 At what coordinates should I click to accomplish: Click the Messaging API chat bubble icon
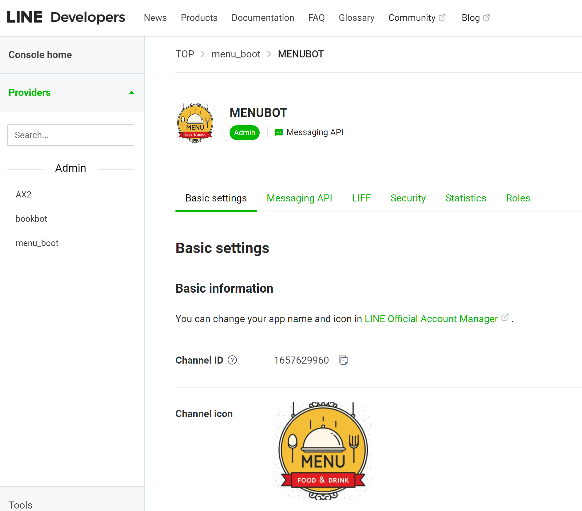pos(278,132)
